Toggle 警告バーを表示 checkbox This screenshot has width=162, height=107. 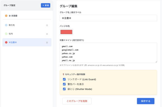(x=64, y=84)
